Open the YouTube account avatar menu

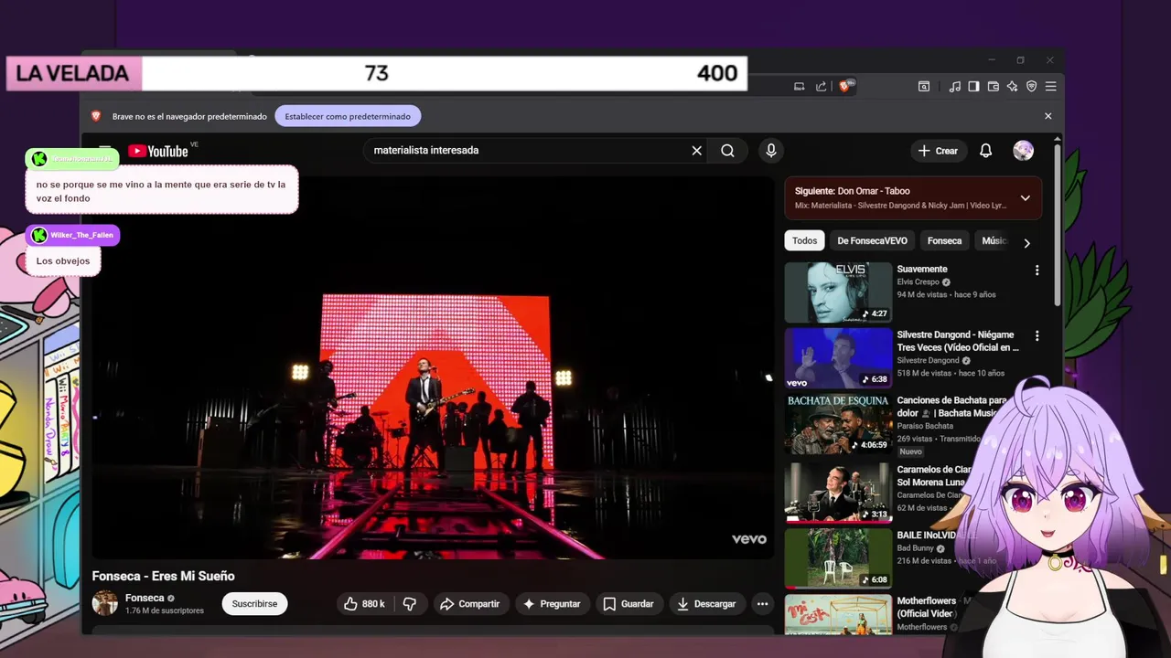1023,151
